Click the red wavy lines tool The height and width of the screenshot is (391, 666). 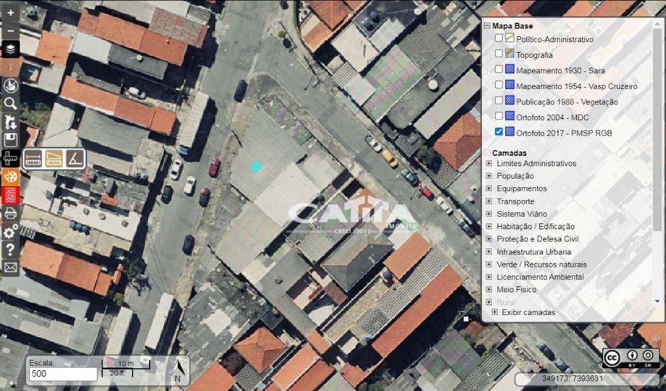tap(10, 195)
